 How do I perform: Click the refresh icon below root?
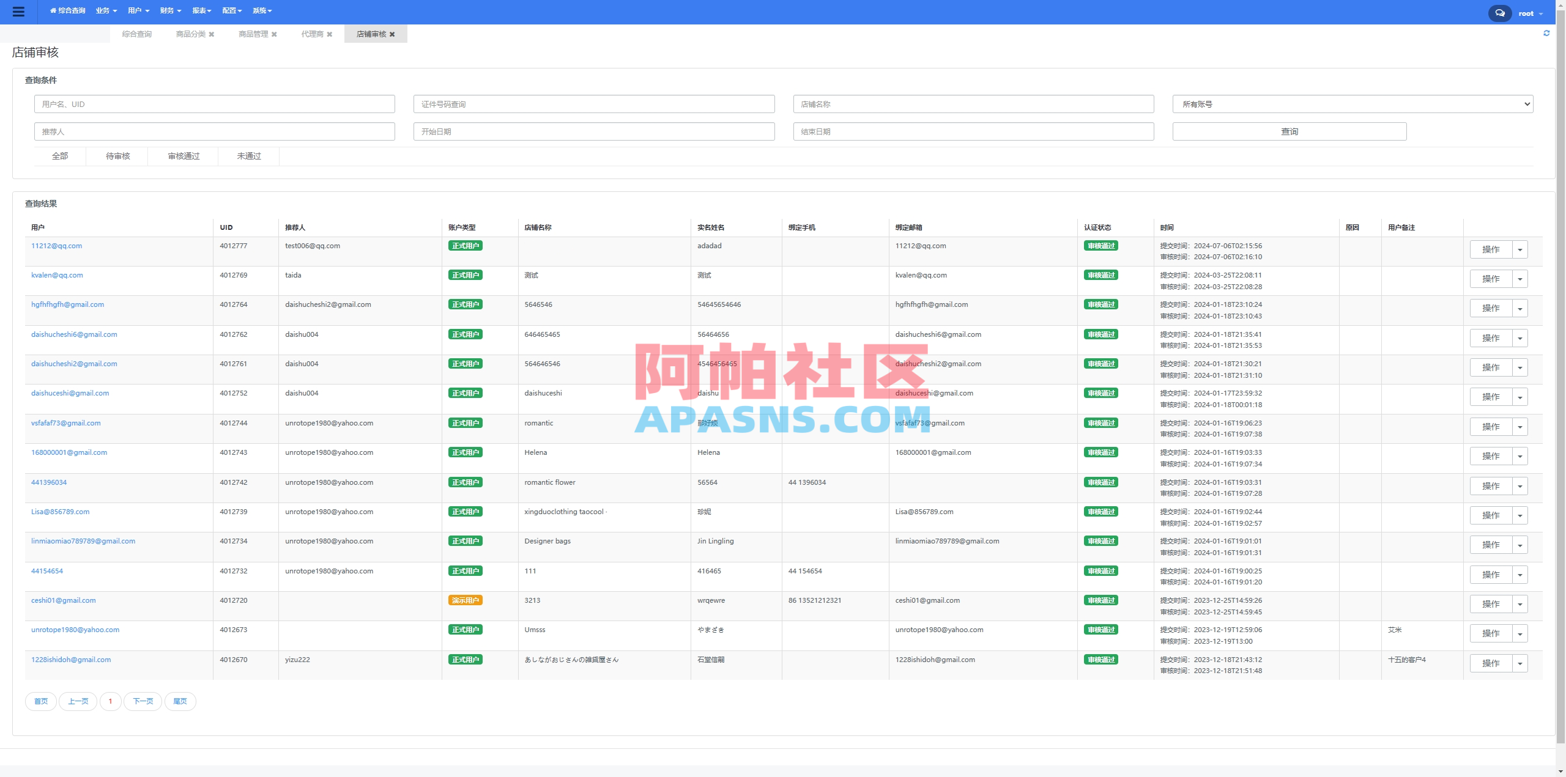[x=1547, y=33]
